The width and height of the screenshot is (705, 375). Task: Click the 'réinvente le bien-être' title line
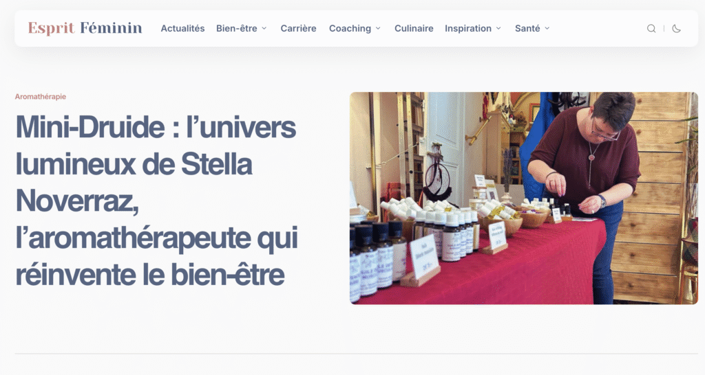click(x=149, y=275)
